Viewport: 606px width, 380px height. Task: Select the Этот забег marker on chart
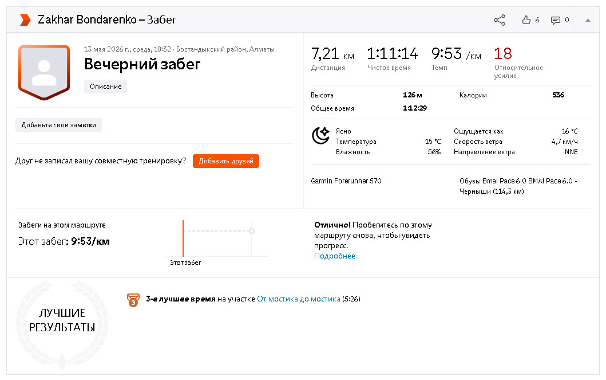point(183,238)
